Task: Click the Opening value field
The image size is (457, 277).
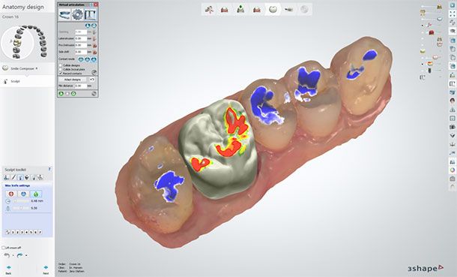Action: click(81, 32)
